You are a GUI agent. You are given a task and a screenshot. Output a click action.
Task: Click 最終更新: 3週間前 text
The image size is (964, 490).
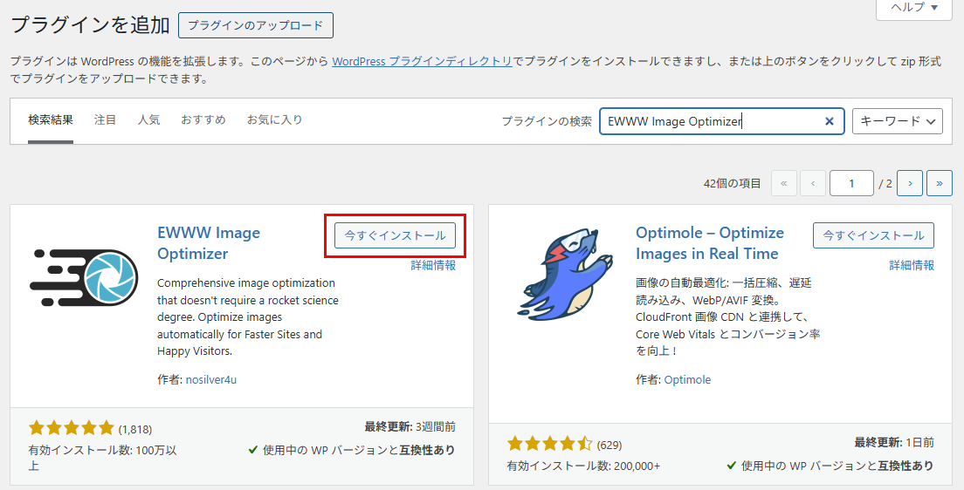click(410, 426)
